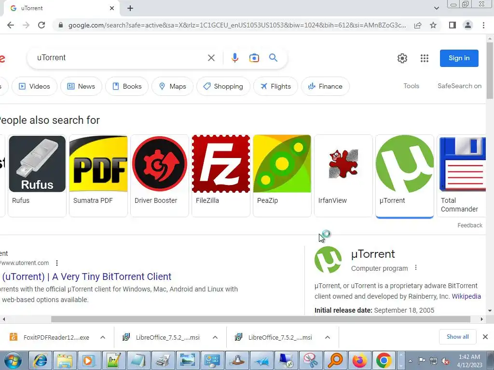Start a voice search with microphone
The image size is (494, 370).
pyautogui.click(x=235, y=58)
